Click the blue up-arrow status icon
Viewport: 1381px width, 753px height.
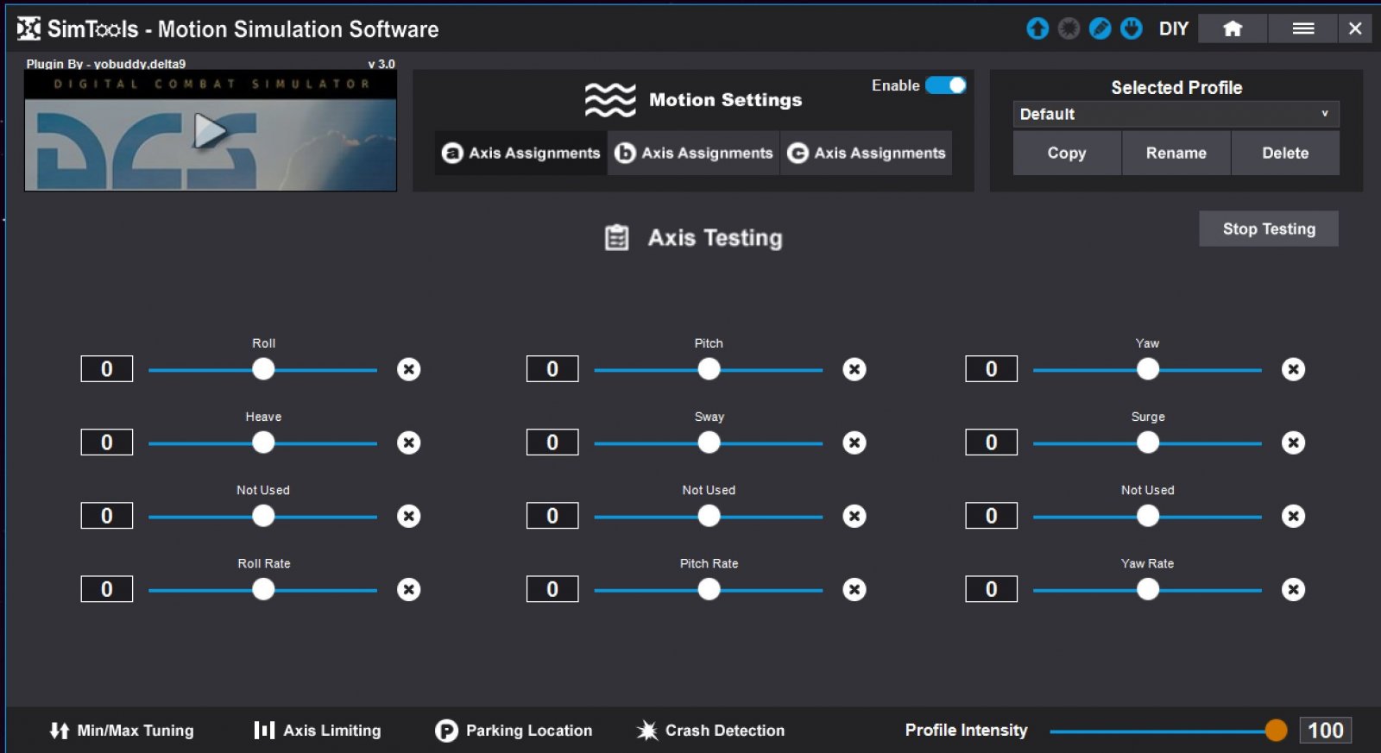coord(1037,28)
